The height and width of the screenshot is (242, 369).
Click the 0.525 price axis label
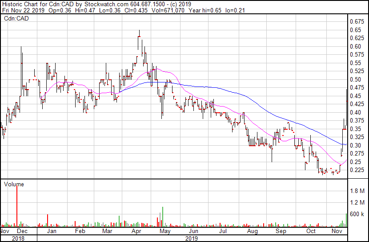[357, 71]
